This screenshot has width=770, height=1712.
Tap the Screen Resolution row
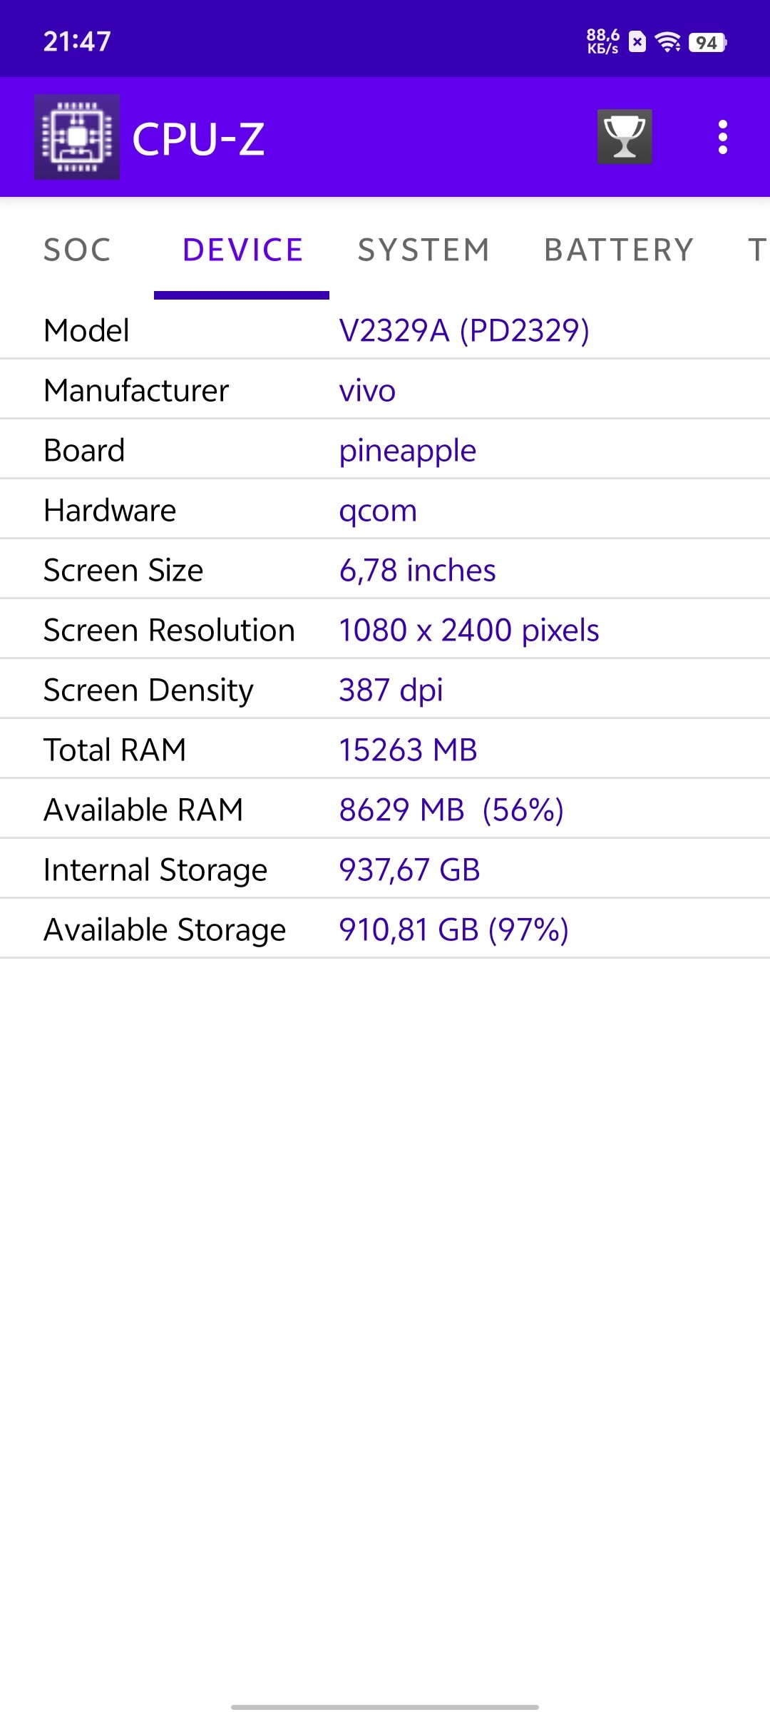click(x=385, y=630)
